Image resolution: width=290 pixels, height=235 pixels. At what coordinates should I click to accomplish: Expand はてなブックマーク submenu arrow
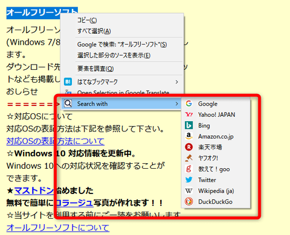176,82
